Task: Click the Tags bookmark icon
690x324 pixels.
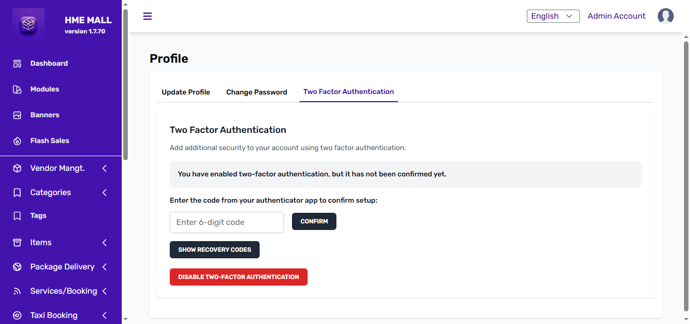Action: 17,216
